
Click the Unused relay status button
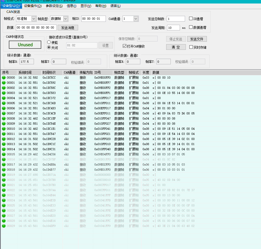[x=25, y=45]
